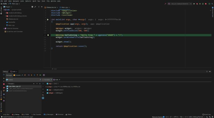
Task: Open the Run tool window button
Action: tap(6, 115)
